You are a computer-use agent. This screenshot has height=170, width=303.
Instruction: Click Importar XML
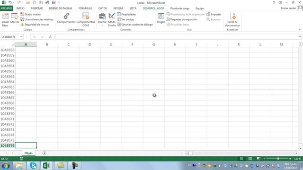(214, 14)
